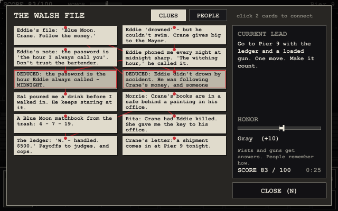Click the "Morrie: Crane's books" clue card
The image size is (338, 211).
174,101
